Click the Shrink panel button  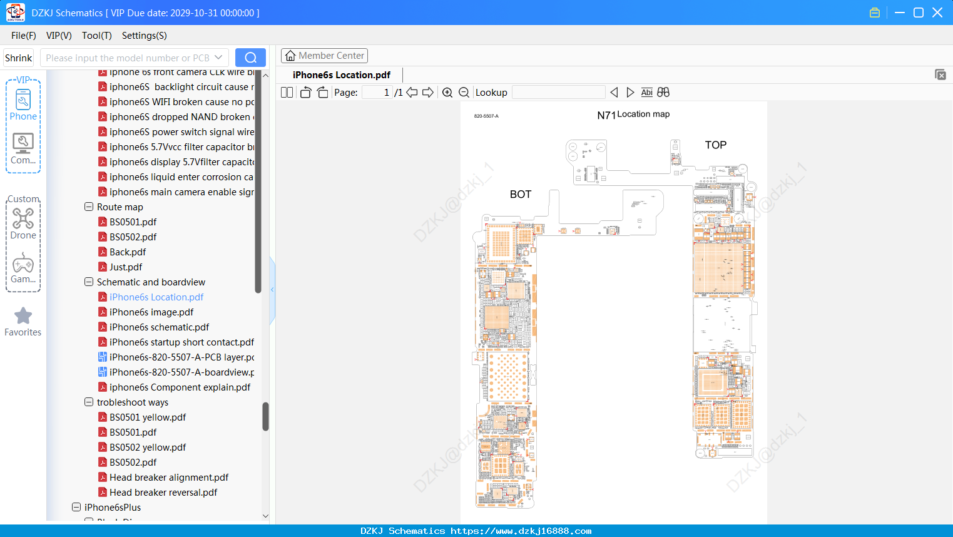click(x=19, y=58)
